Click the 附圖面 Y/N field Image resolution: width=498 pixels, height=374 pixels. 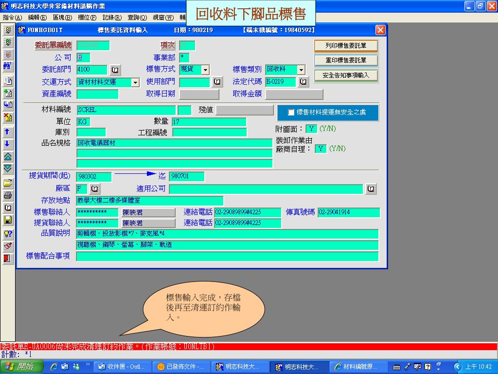311,129
